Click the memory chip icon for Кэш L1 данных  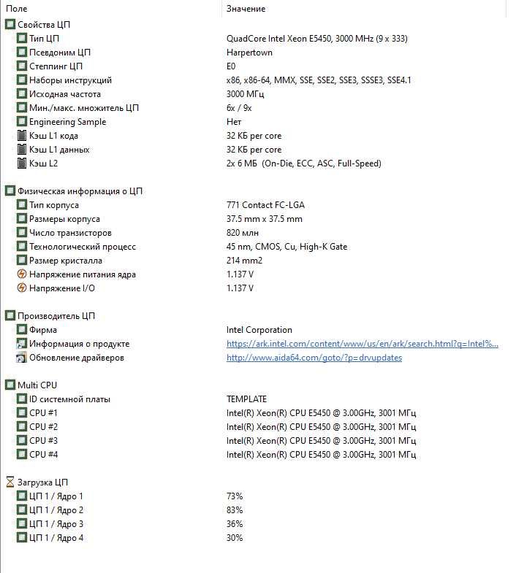coord(22,150)
